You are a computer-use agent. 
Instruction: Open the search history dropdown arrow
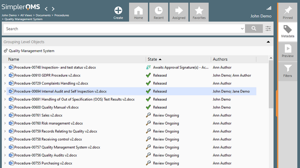[242, 29]
